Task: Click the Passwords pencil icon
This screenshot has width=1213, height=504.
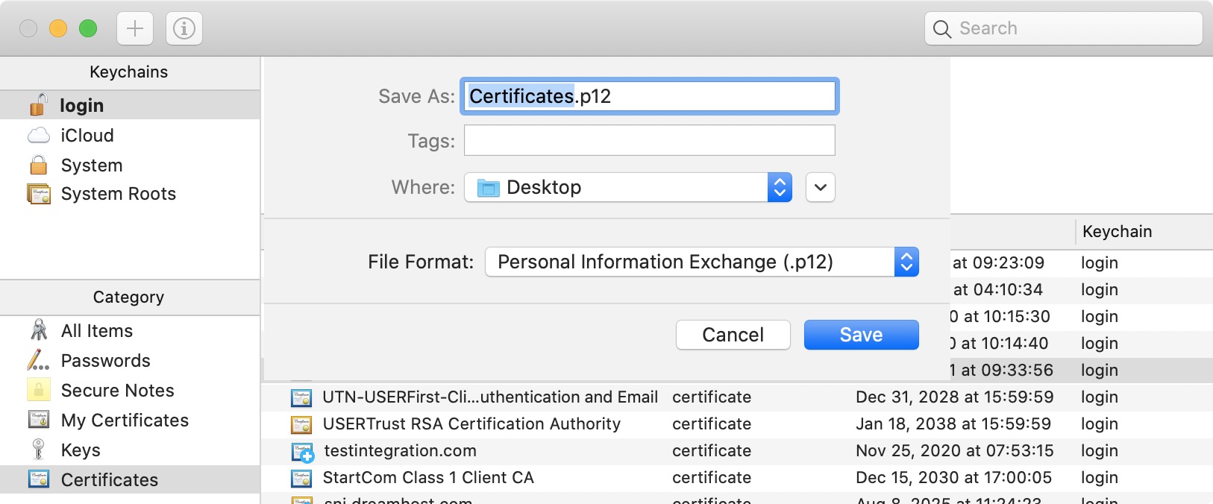Action: coord(39,360)
